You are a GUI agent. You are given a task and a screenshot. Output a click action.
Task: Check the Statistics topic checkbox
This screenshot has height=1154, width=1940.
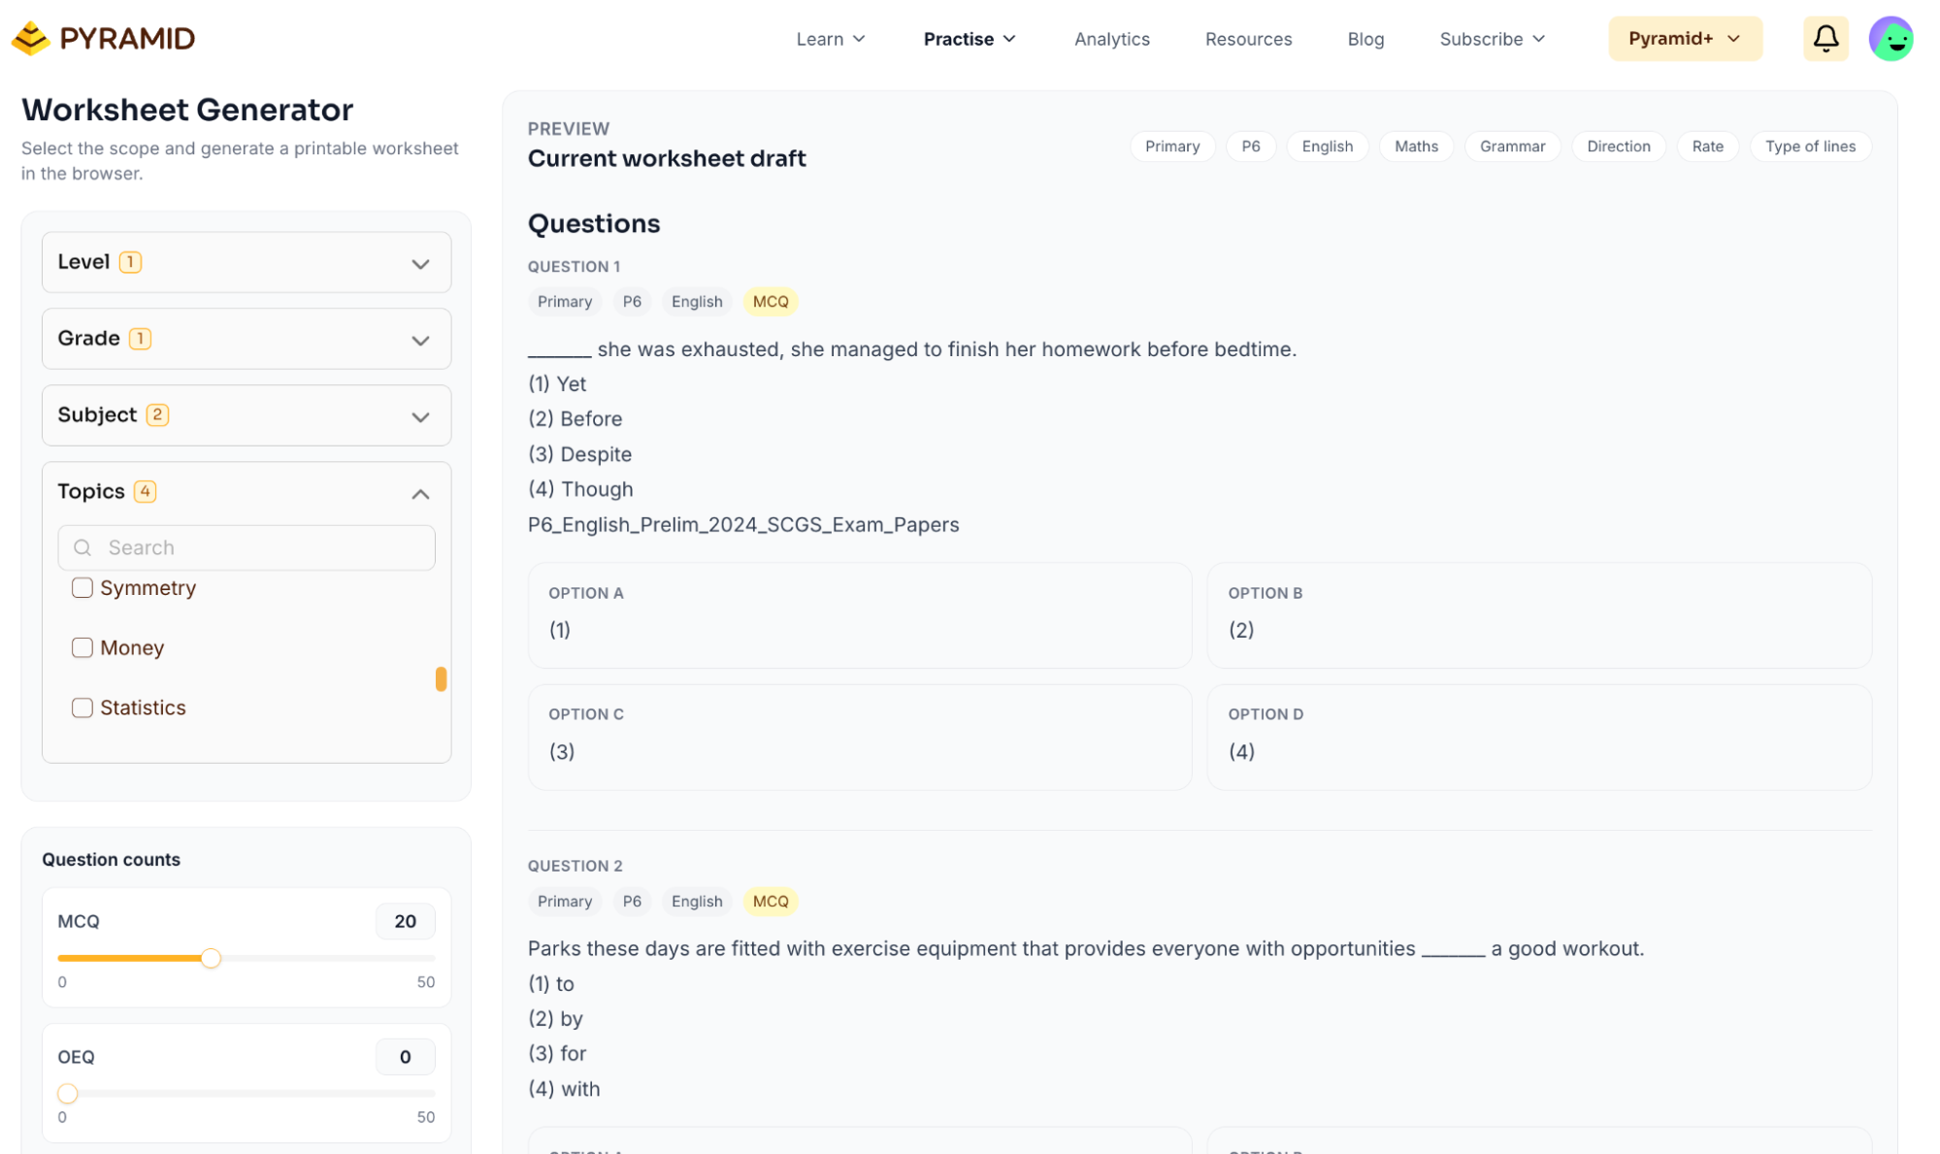point(82,708)
